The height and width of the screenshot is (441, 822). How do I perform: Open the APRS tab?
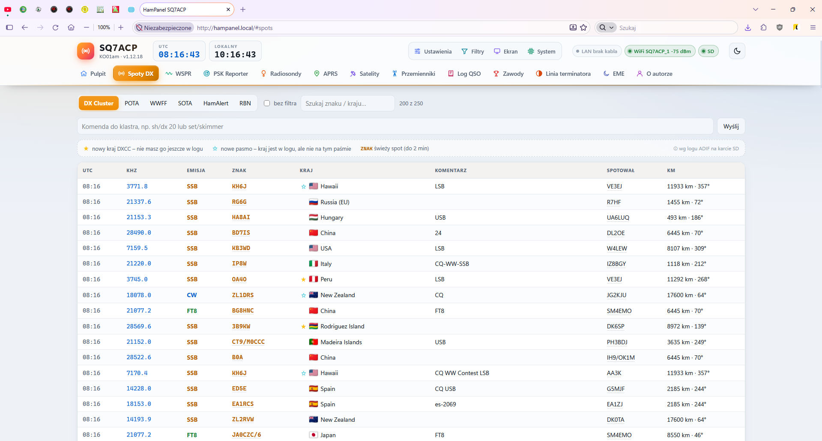(x=326, y=74)
